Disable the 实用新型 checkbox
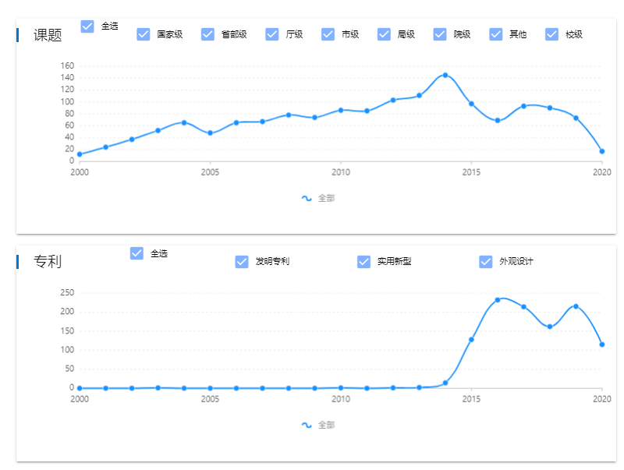 click(x=363, y=262)
